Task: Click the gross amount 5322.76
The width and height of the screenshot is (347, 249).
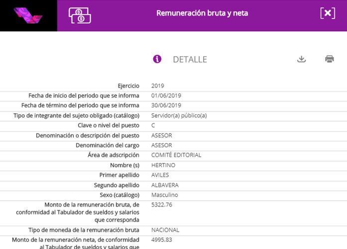Action: (162, 205)
